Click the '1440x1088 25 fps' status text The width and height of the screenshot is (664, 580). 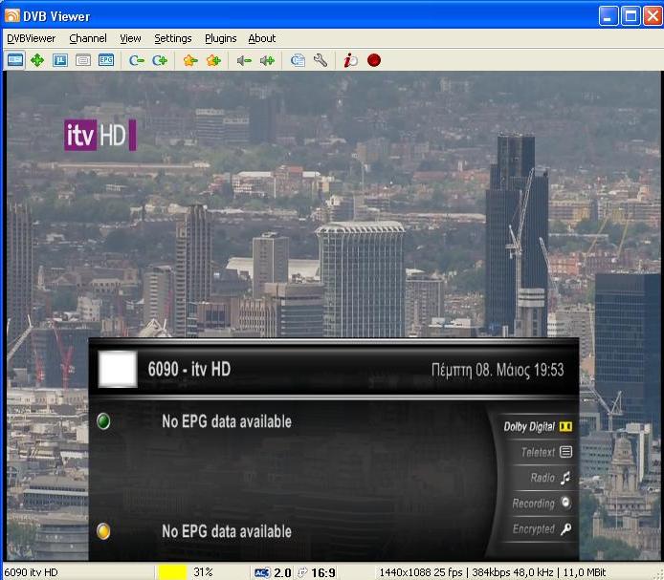(x=421, y=572)
